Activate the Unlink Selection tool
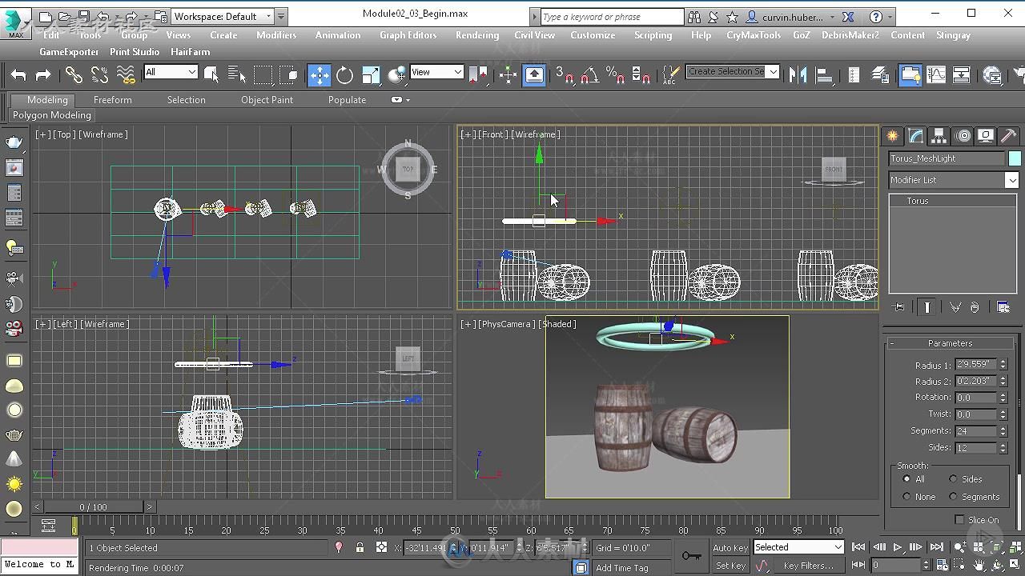 [99, 75]
